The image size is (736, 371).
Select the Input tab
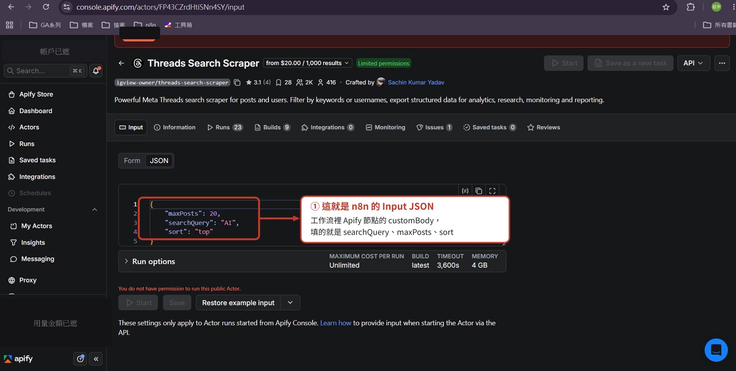[131, 127]
